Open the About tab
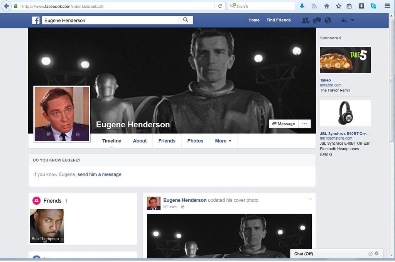The width and height of the screenshot is (395, 262). 140,141
